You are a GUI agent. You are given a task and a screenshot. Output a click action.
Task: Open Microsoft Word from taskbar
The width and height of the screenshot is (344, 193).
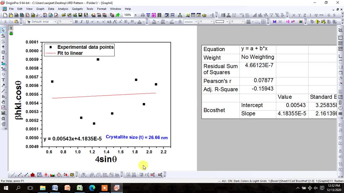[x=55, y=188]
